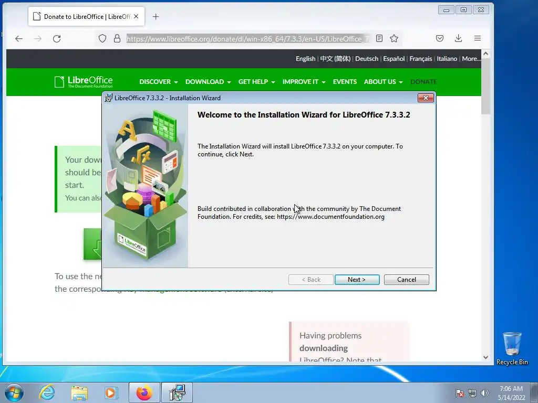Click the LibreOffice logo in the site header
The image size is (538, 403).
[x=84, y=81]
